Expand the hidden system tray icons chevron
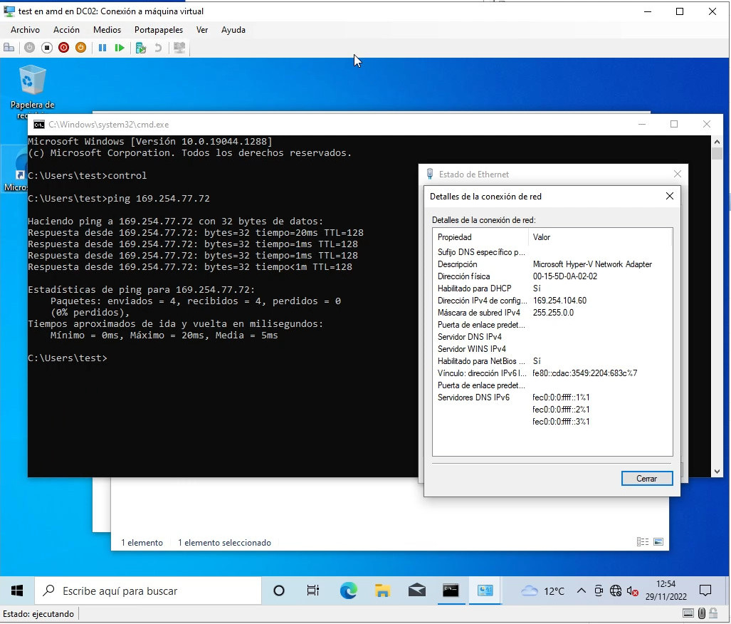This screenshot has height=624, width=731. pos(581,591)
